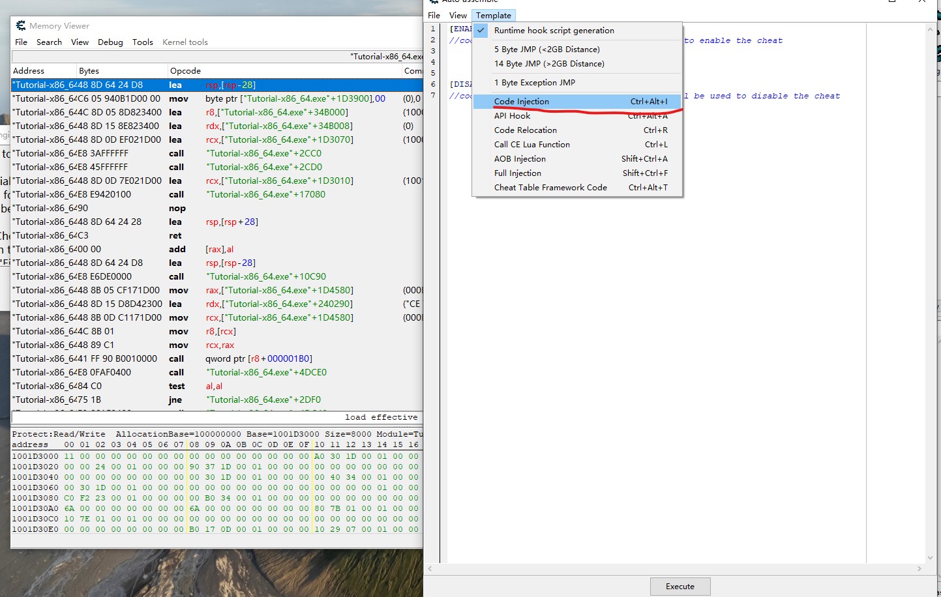Image resolution: width=941 pixels, height=597 pixels.
Task: Click hex dump row 1001D30E0
Action: 217,529
